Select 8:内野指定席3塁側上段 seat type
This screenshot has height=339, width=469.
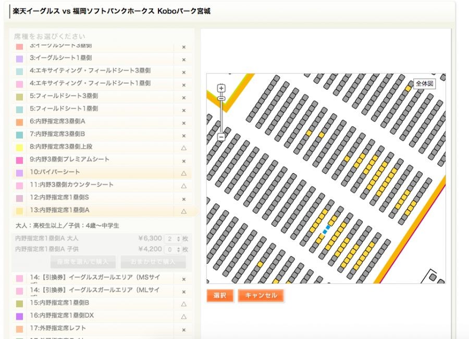click(102, 147)
